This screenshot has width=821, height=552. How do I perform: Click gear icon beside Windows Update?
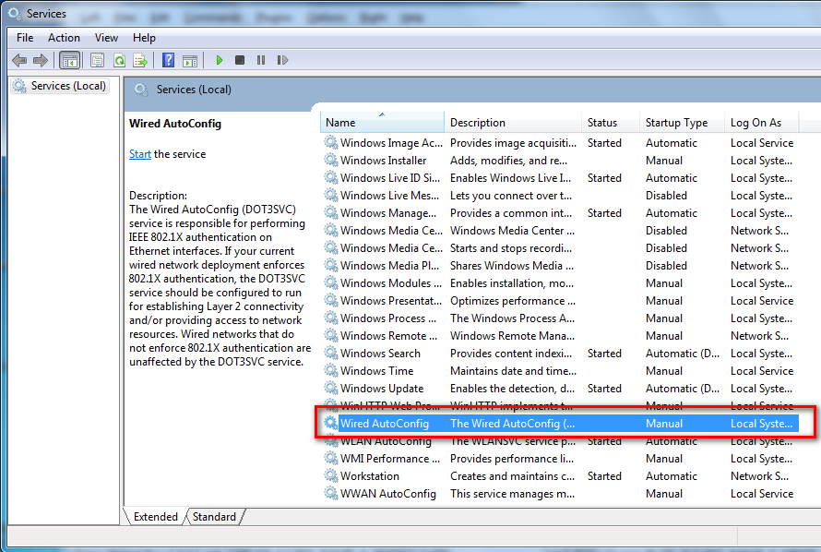pyautogui.click(x=331, y=388)
